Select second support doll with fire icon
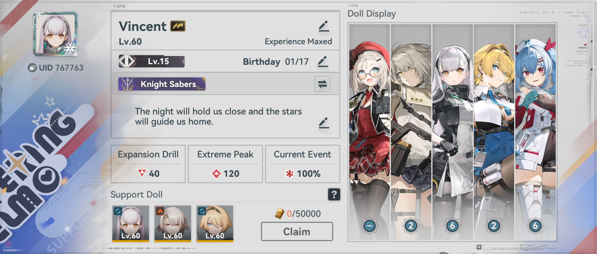The image size is (597, 254). click(173, 223)
